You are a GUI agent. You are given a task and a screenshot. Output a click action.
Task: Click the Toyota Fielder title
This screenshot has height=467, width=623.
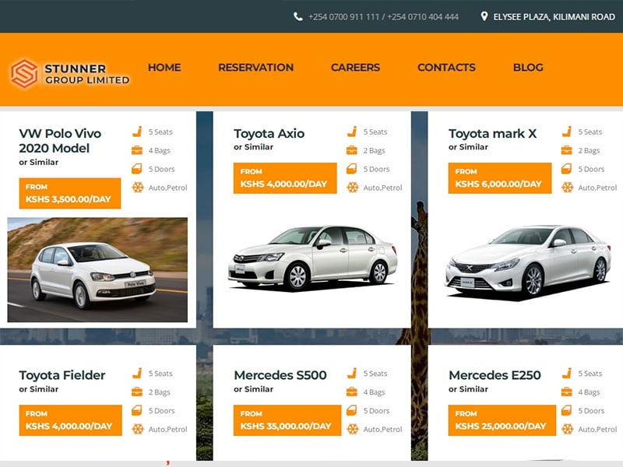(62, 375)
